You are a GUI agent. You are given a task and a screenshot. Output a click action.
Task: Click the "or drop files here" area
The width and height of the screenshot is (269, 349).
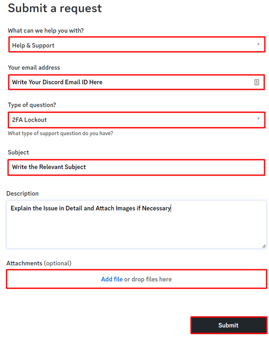click(148, 279)
